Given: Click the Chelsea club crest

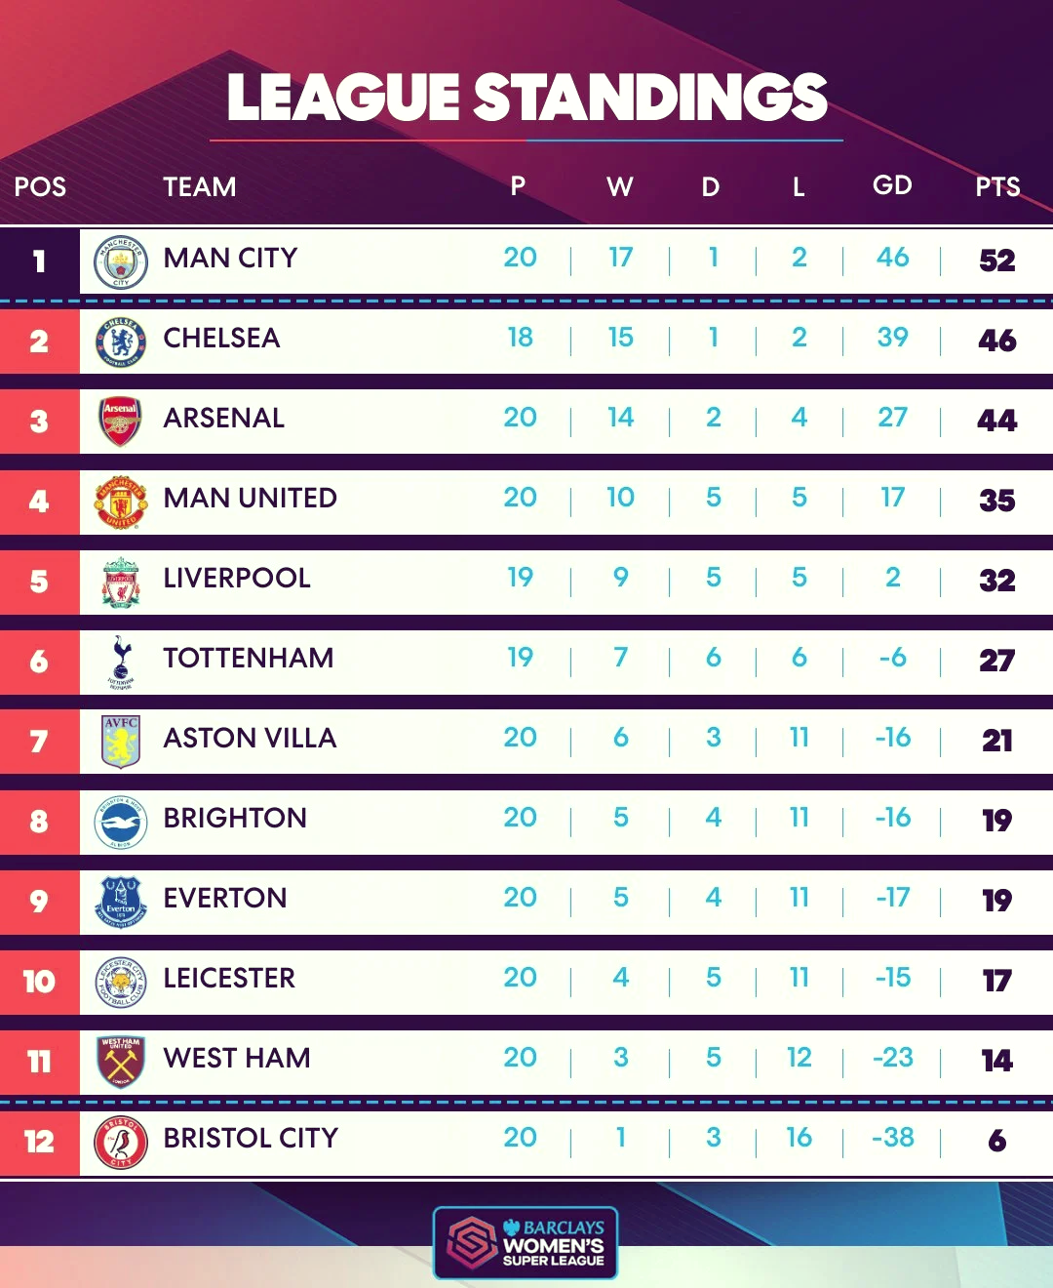Looking at the screenshot, I should tap(121, 342).
